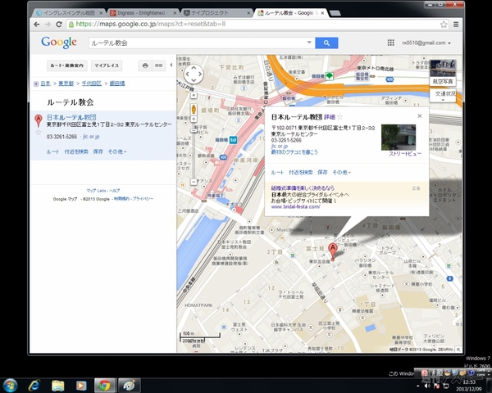Open www.bridal-festa.com ad link

[295, 207]
